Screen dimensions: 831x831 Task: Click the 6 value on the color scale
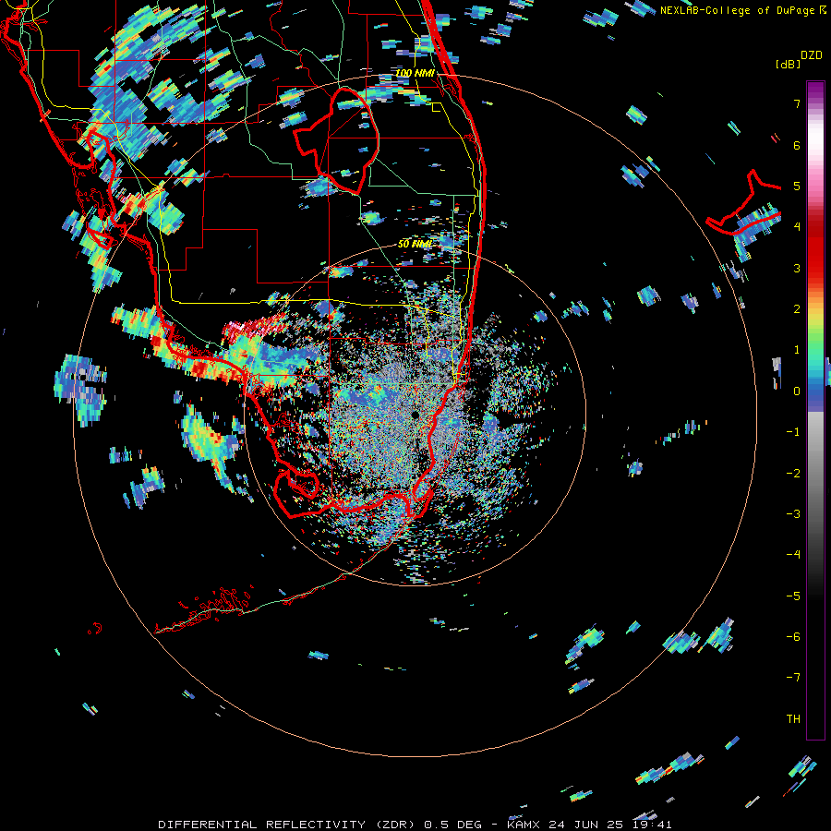[797, 145]
